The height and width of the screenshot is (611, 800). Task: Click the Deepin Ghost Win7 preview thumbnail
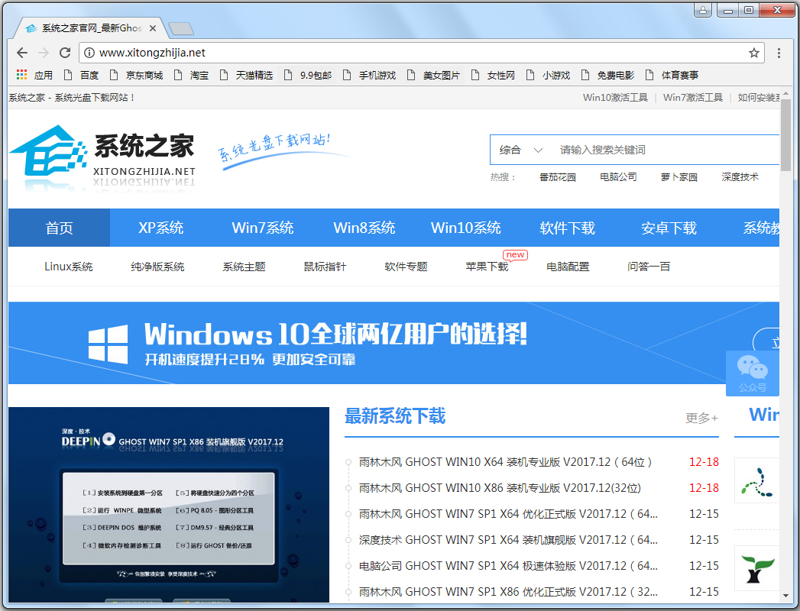169,504
